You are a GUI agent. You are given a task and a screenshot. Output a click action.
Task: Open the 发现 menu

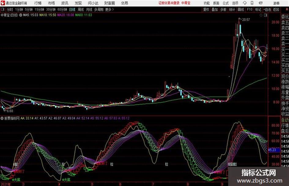click(x=78, y=3)
